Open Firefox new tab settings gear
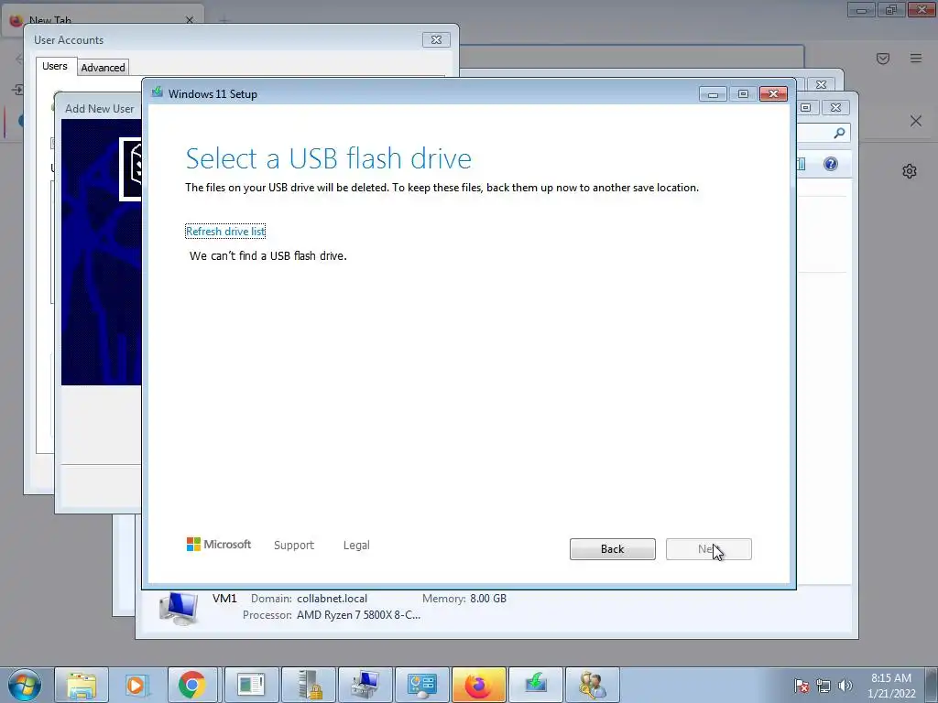This screenshot has height=703, width=938. coord(910,171)
